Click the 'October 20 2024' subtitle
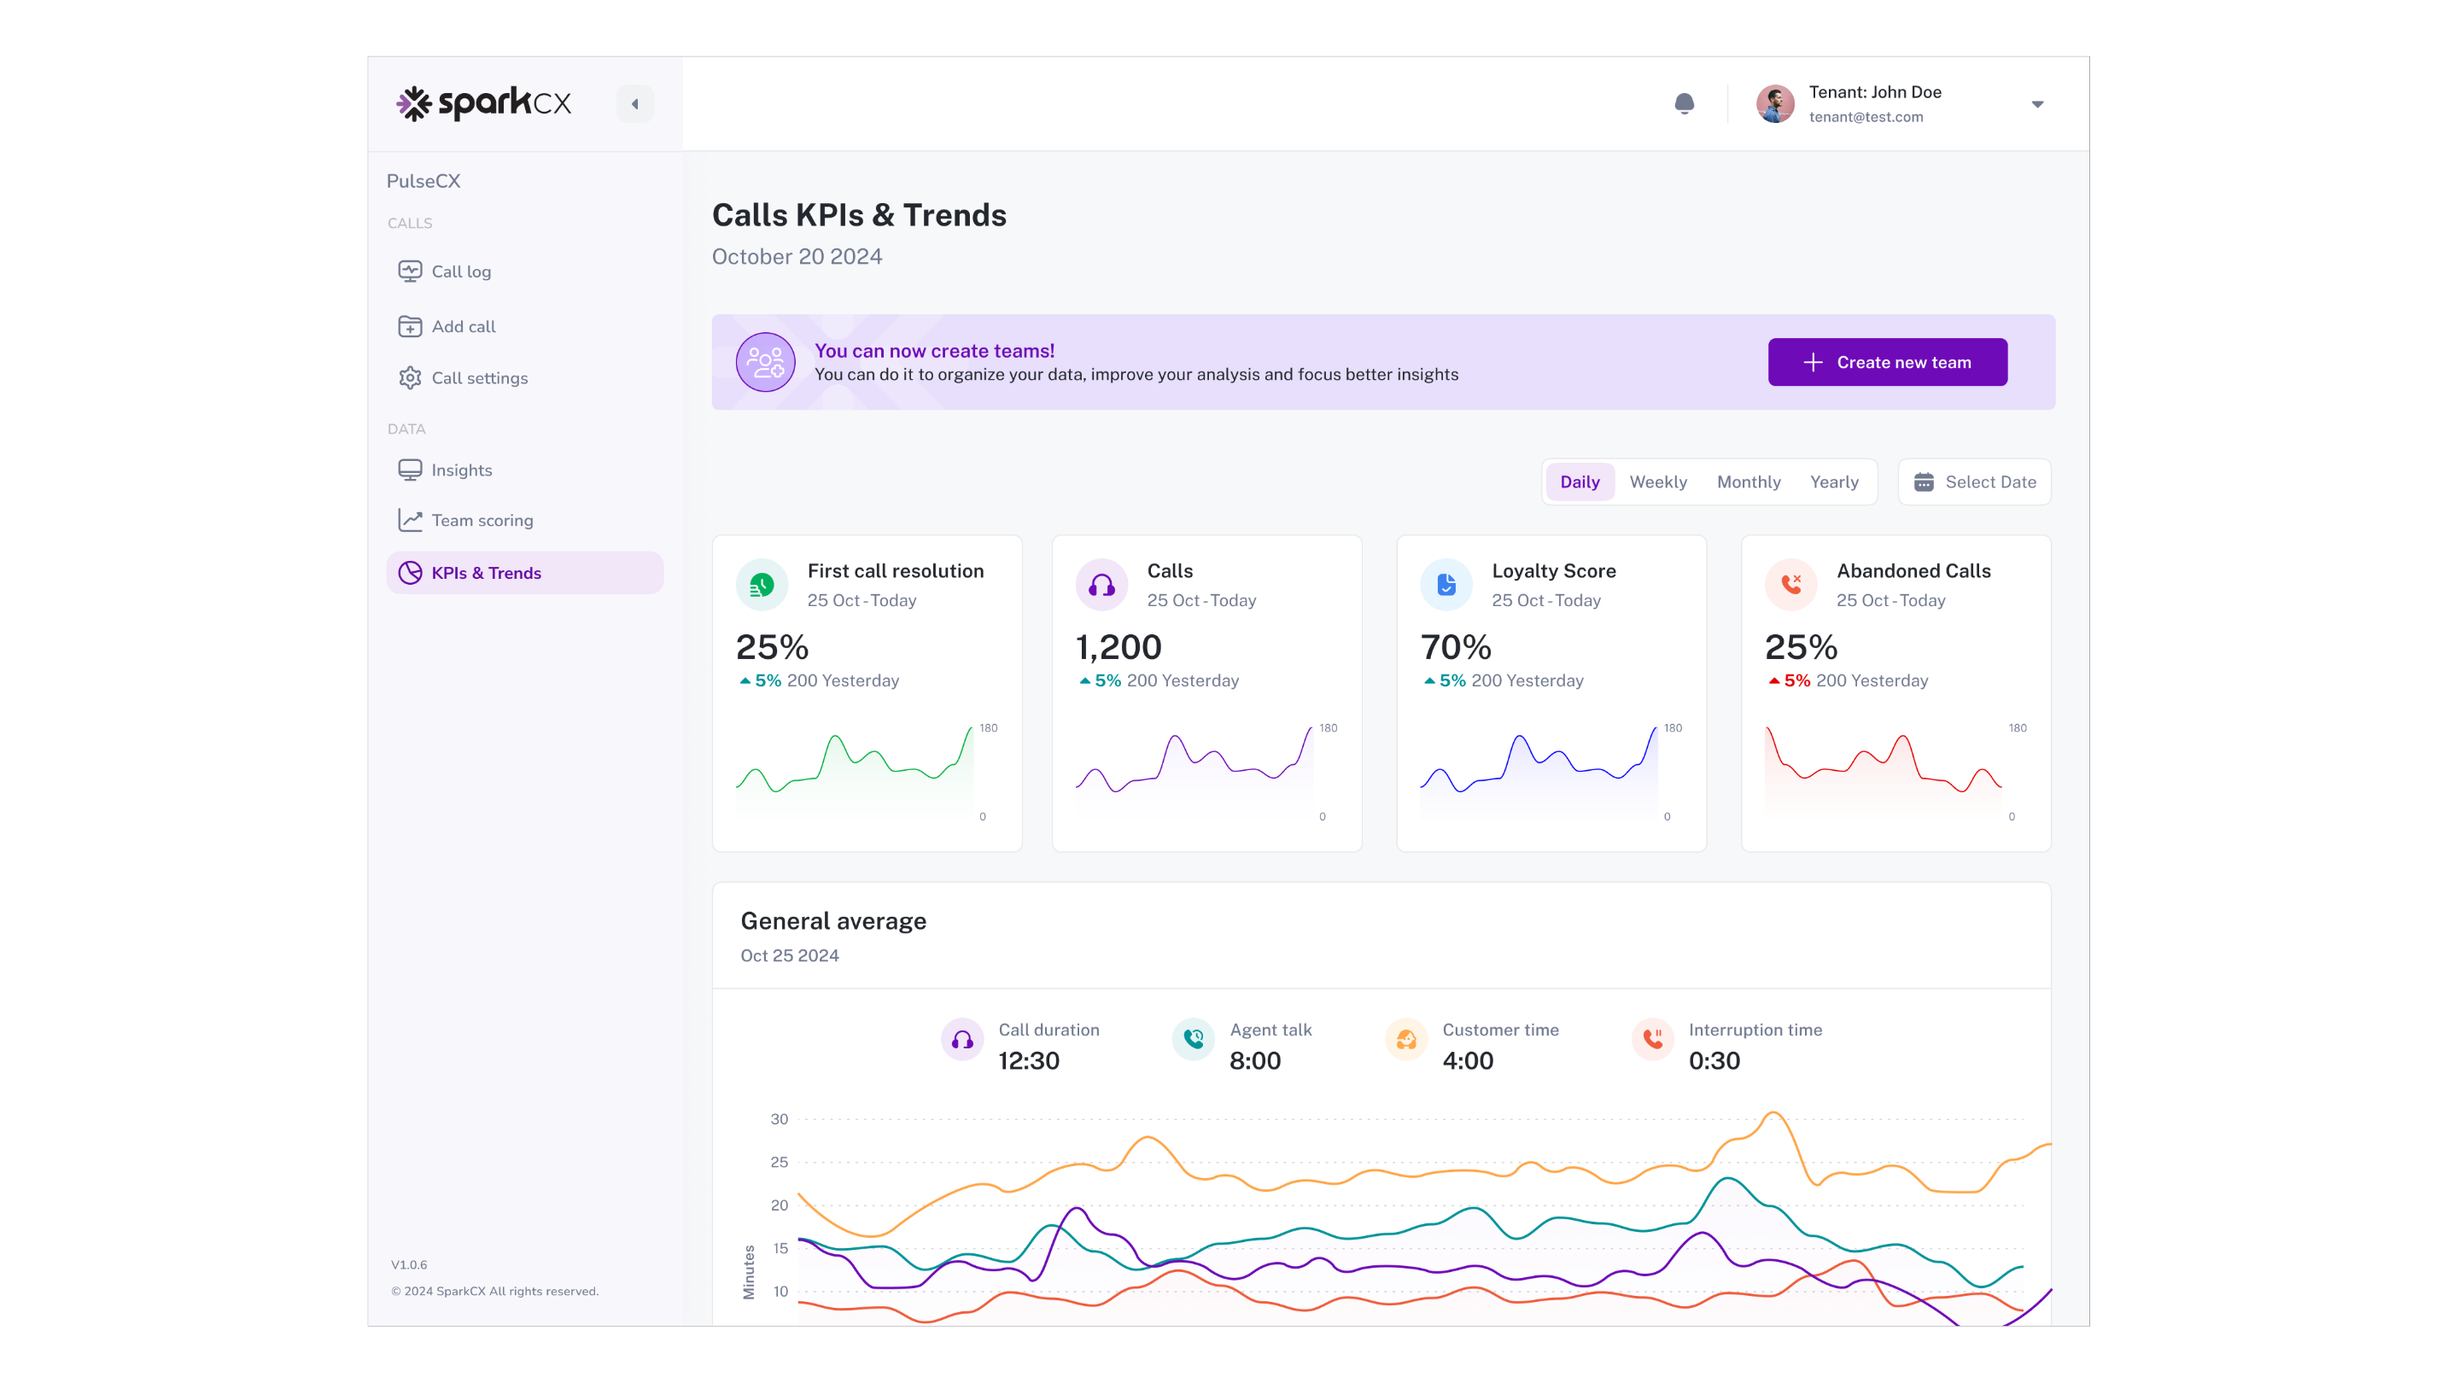Image resolution: width=2459 pixels, height=1383 pixels. [797, 257]
